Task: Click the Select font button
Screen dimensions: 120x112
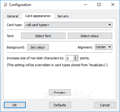Action: click(x=43, y=36)
